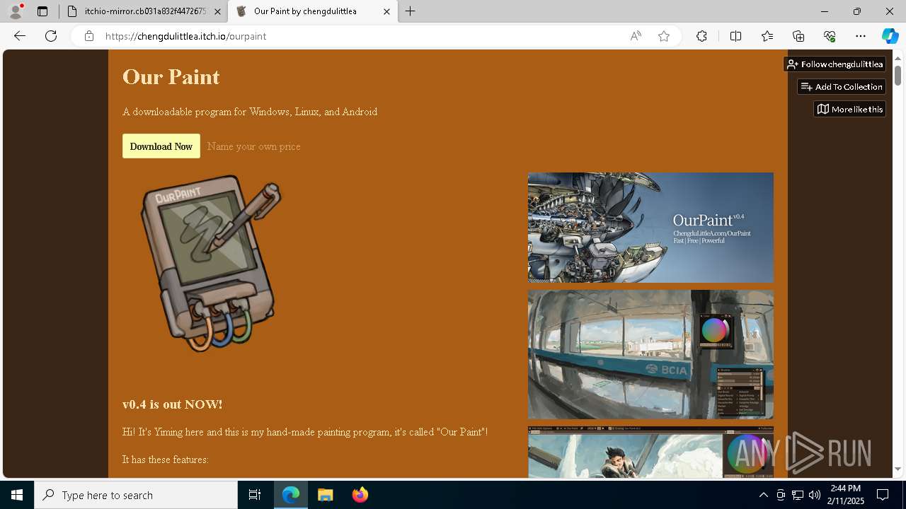Open the tab actions menu icon
This screenshot has width=906, height=509.
pyautogui.click(x=42, y=11)
